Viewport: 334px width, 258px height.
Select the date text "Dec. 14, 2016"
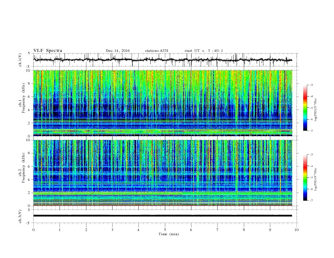click(118, 51)
